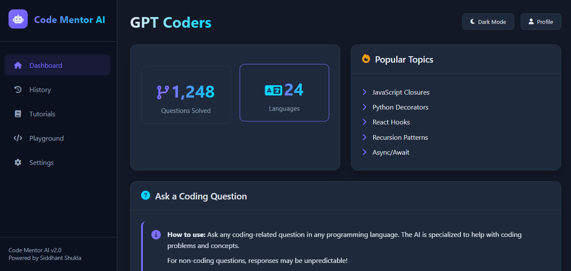
Task: Click the History clock icon
Action: [x=18, y=89]
